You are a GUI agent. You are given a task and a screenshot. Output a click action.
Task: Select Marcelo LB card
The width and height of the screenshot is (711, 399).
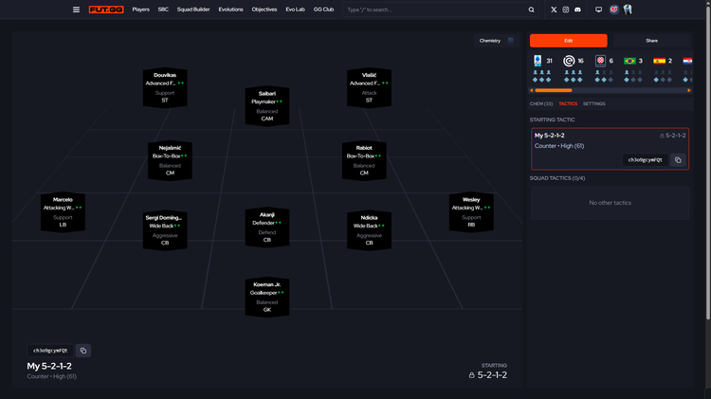pyautogui.click(x=63, y=212)
